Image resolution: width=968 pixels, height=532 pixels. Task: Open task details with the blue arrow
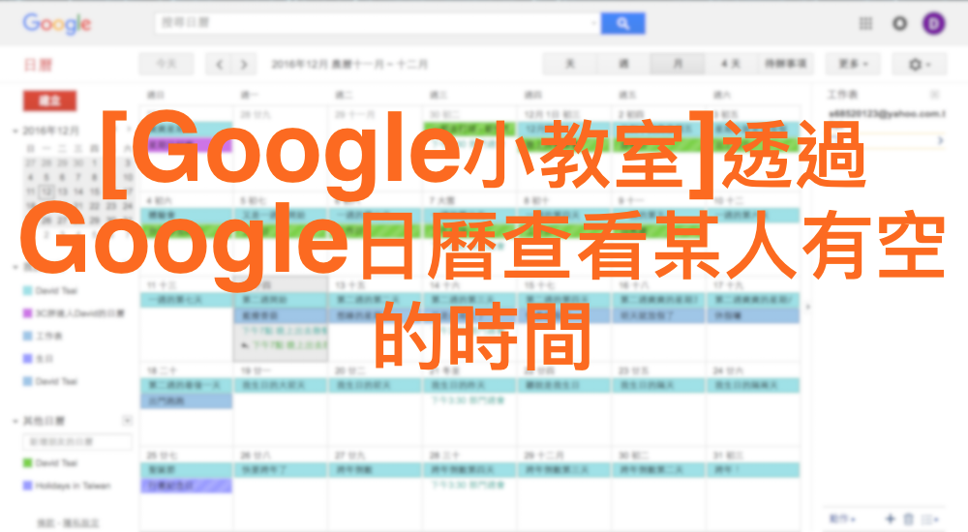tap(940, 140)
